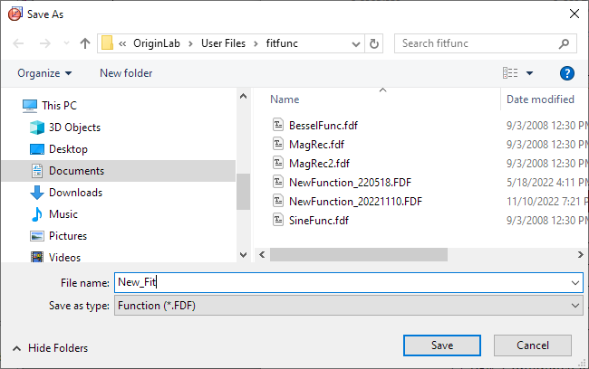The image size is (589, 369).
Task: Open the Save as type dropdown
Action: [x=349, y=306]
